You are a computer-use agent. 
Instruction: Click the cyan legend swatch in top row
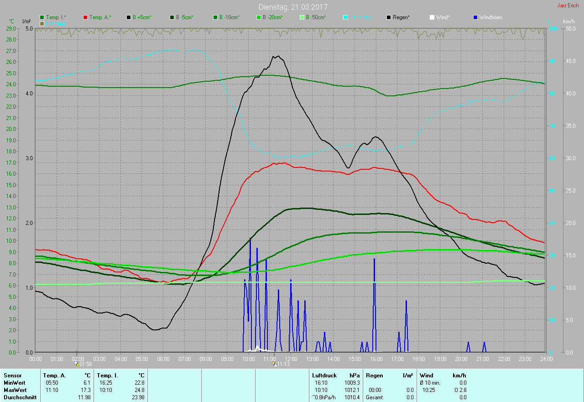point(346,17)
